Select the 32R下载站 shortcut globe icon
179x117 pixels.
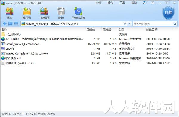tap(3, 39)
